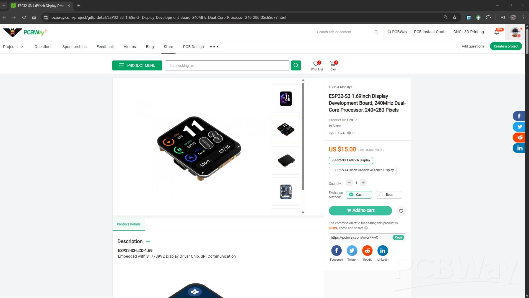This screenshot has width=529, height=298.
Task: Switch to the Product Details tab
Action: tap(128, 224)
